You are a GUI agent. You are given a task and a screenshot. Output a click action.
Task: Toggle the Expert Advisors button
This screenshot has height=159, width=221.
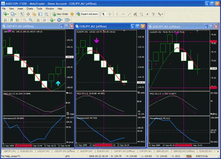tap(87, 14)
